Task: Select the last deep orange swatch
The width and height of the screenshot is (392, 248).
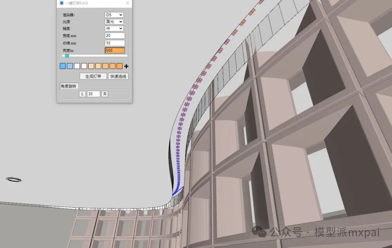Action: pos(119,66)
